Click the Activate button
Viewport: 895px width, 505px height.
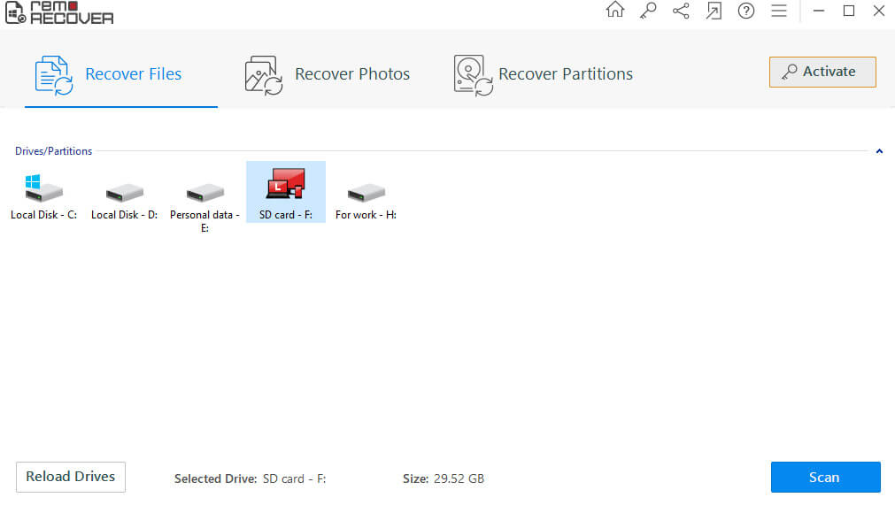pyautogui.click(x=822, y=72)
